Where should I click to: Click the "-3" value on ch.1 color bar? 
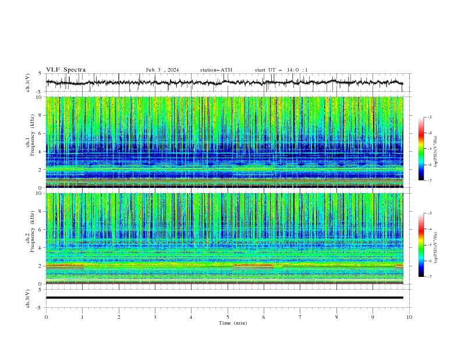430,117
